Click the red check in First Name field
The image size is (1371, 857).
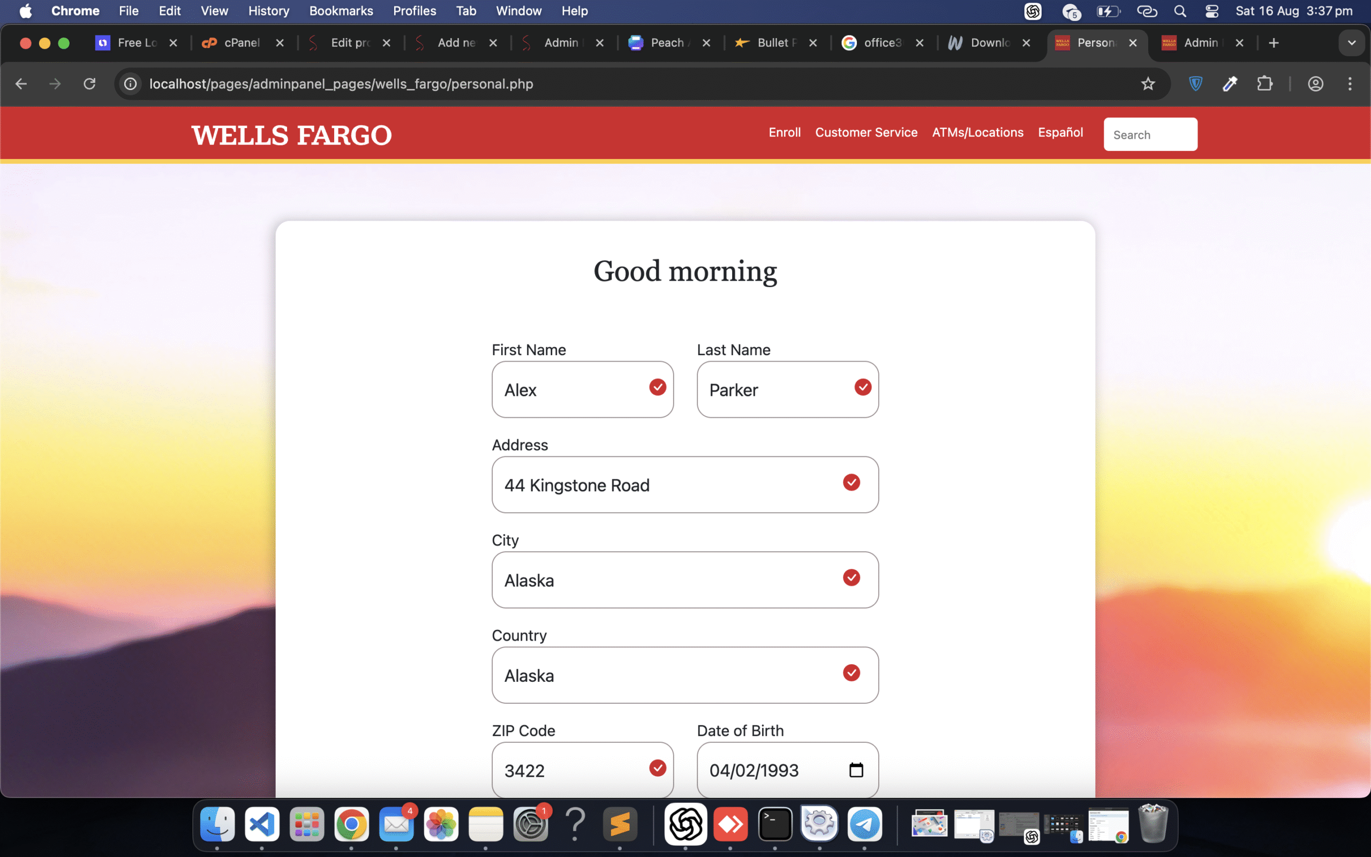[x=657, y=387]
